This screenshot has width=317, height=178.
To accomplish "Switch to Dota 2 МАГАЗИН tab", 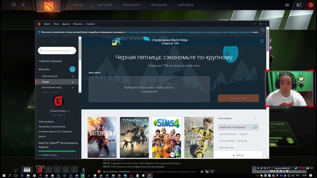I will click(x=105, y=5).
